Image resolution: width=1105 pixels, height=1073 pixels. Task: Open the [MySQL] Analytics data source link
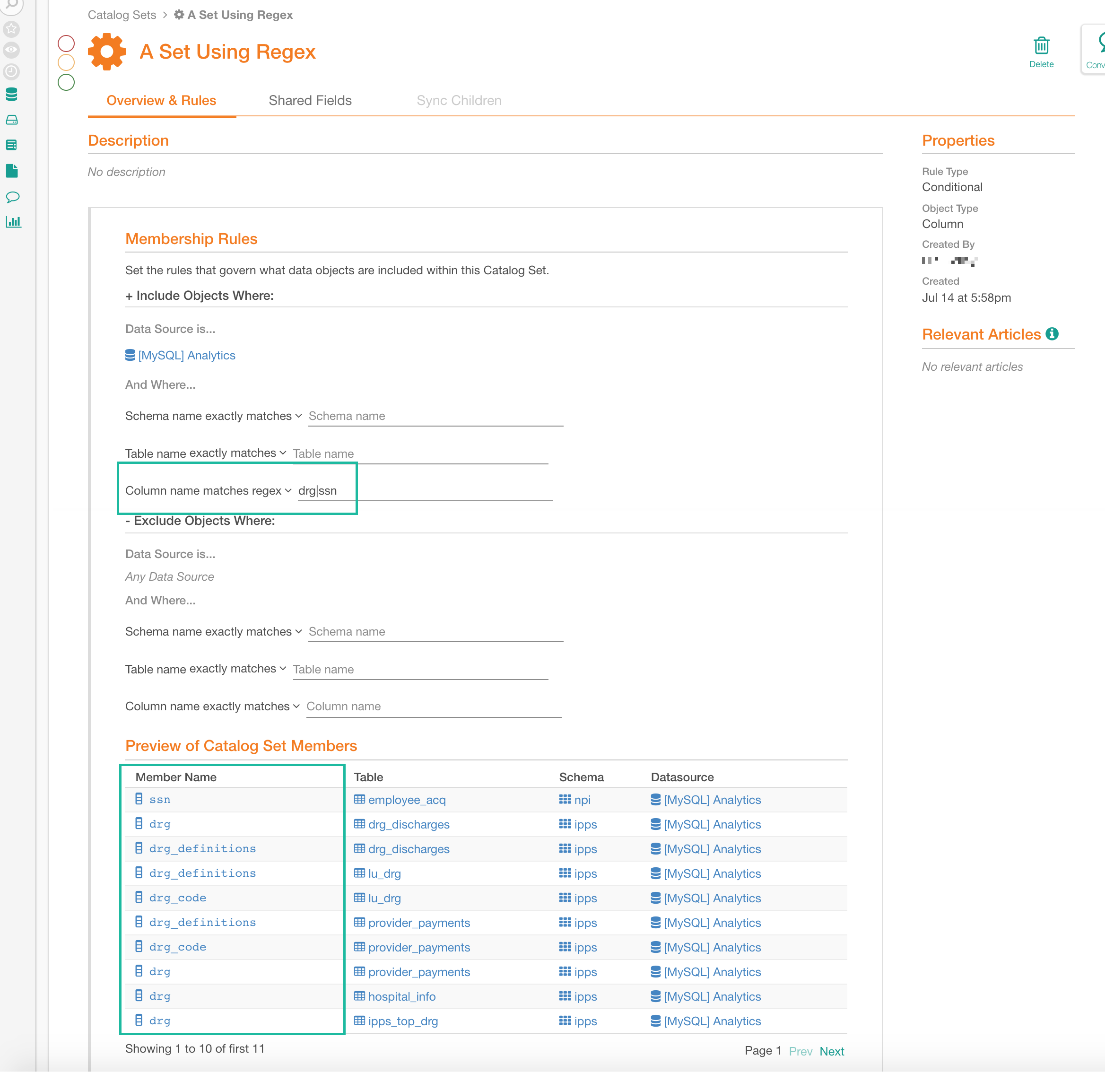[x=187, y=355]
